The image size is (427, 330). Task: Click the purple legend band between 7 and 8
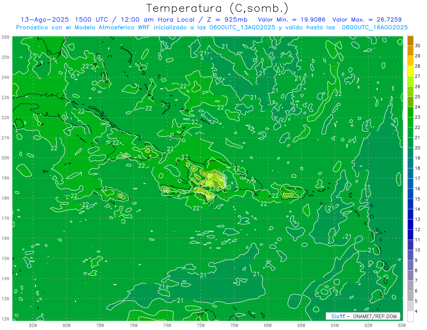pyautogui.click(x=410, y=276)
